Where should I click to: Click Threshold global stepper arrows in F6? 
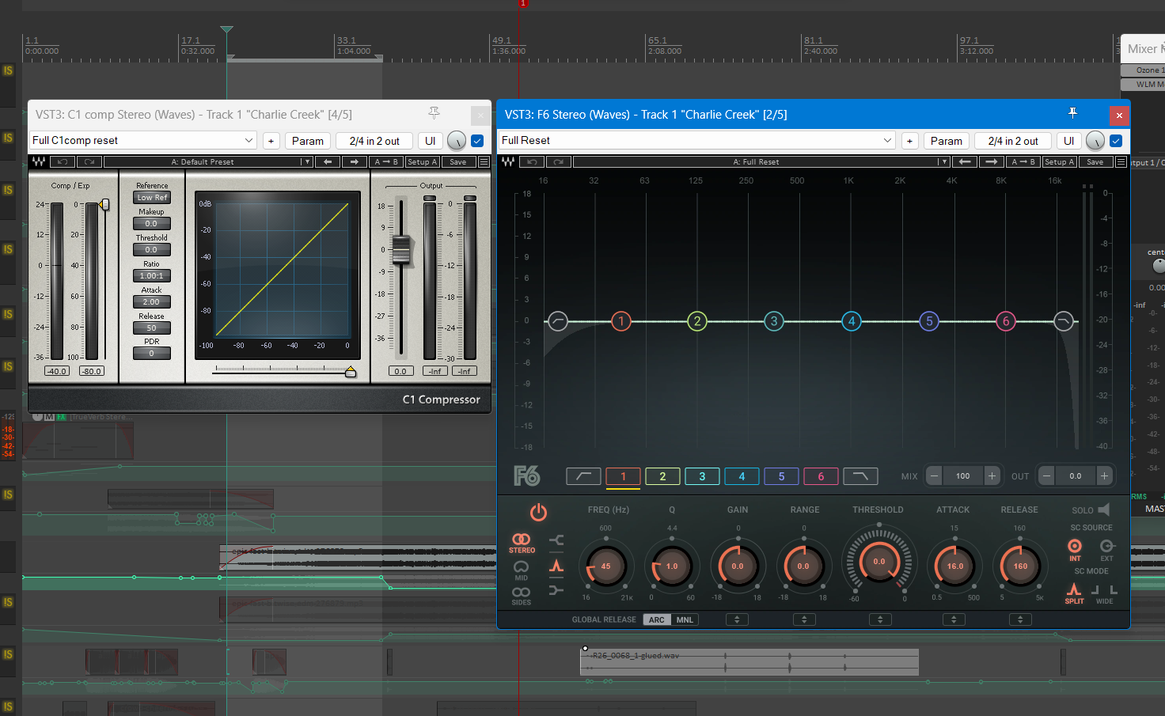[880, 619]
